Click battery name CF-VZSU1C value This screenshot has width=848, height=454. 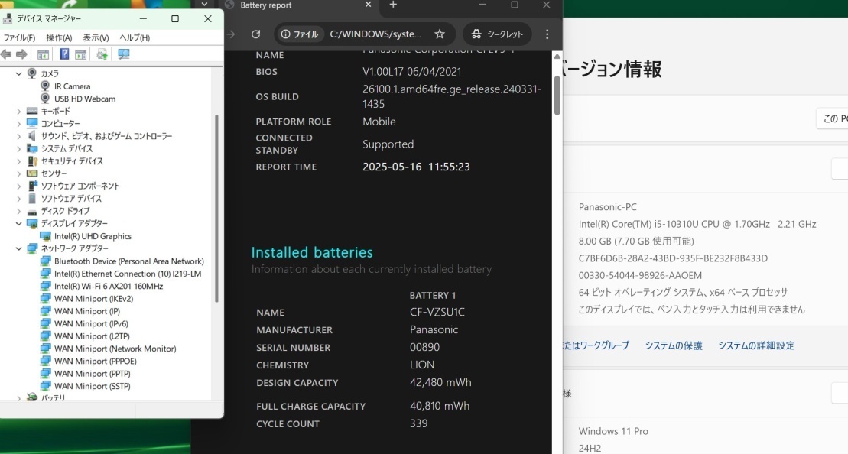(437, 312)
